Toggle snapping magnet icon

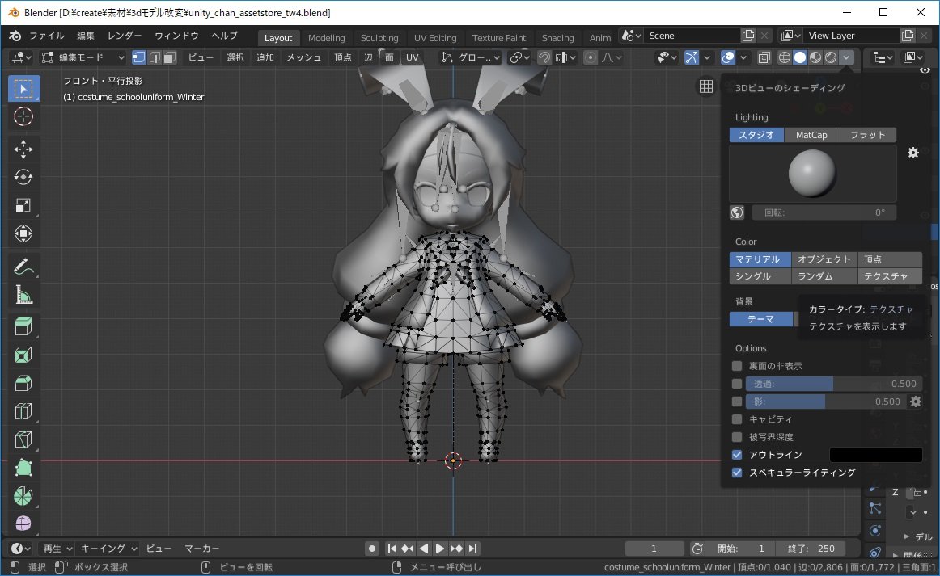click(x=544, y=57)
